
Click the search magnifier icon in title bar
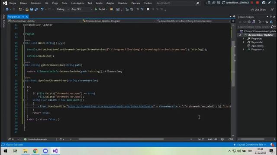197,3
